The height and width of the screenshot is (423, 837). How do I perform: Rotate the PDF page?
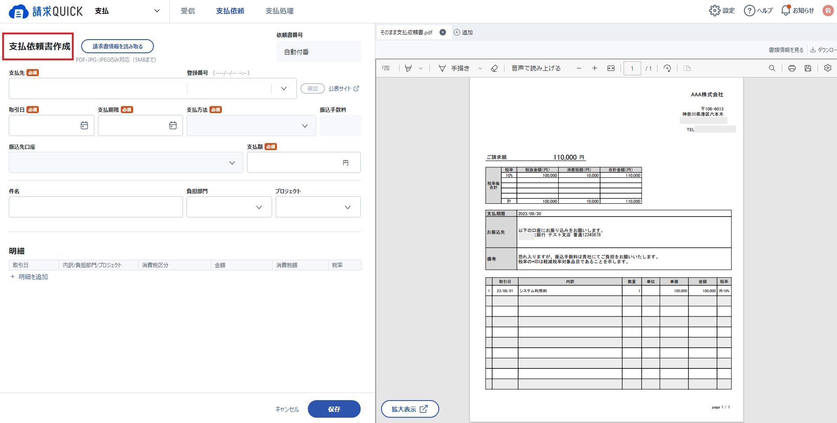pyautogui.click(x=667, y=68)
